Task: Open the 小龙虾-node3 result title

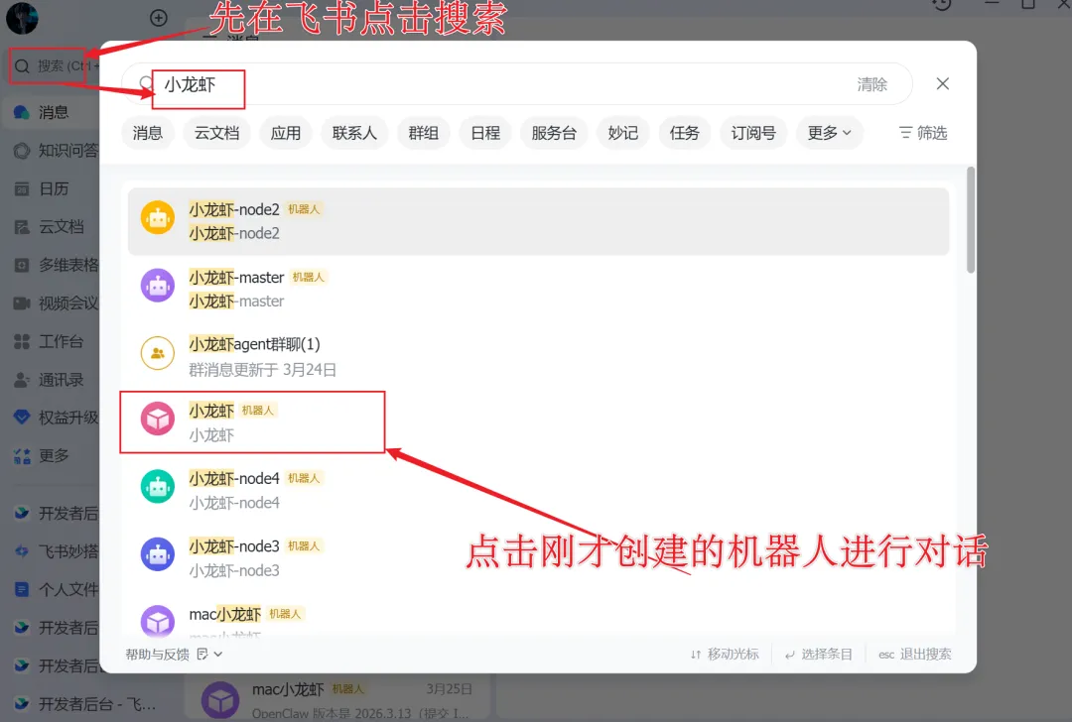Action: (x=234, y=546)
